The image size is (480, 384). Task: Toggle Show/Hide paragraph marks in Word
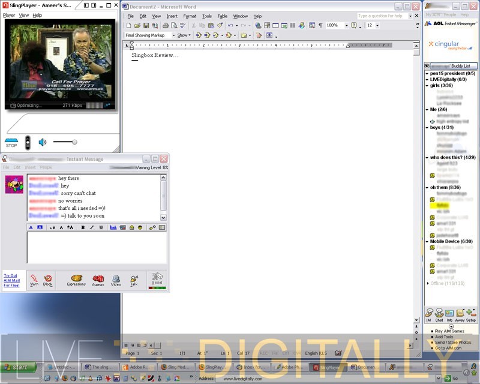(x=320, y=26)
